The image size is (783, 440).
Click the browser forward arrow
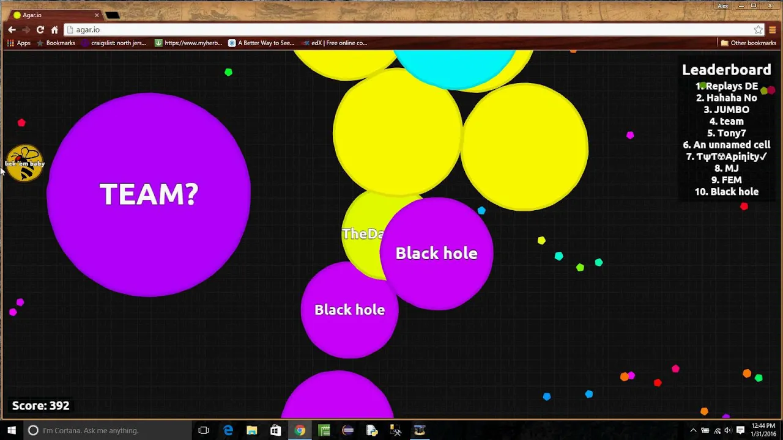point(26,29)
